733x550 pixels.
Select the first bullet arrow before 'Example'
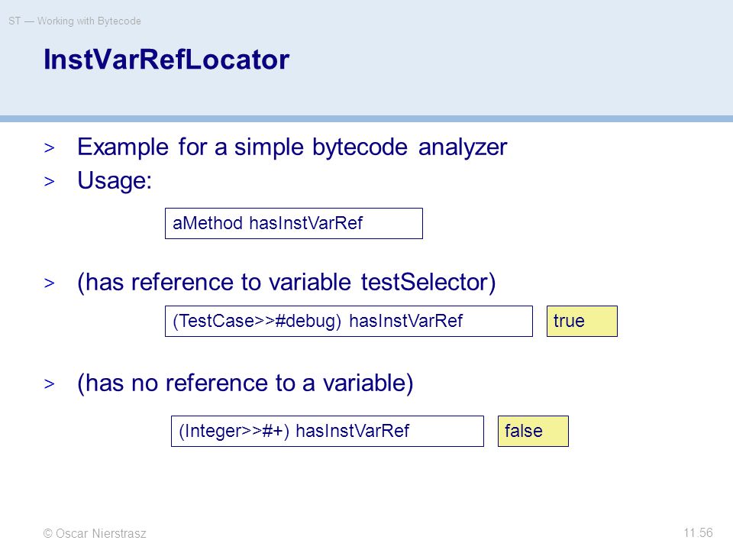(49, 148)
